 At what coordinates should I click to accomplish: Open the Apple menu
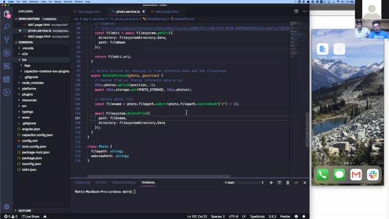tap(4, 1)
